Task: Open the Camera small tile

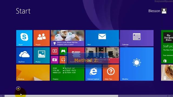Action: point(55,60)
